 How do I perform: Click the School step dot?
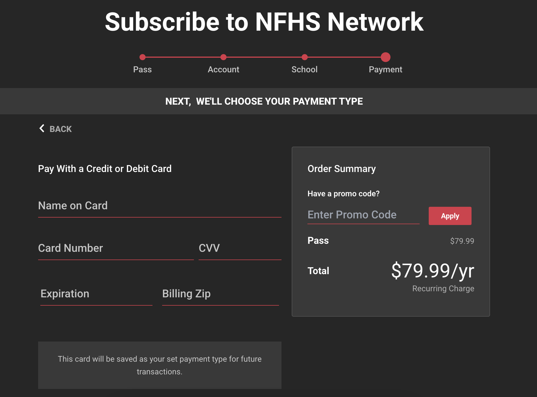click(x=305, y=57)
